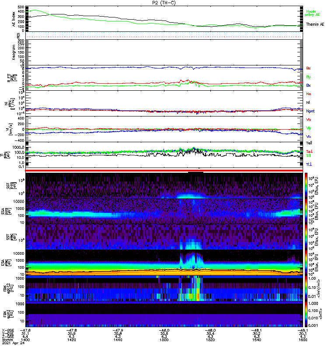Click the green "Ti‖" temperature legend label
The width and height of the screenshot is (328, 349).
point(308,156)
